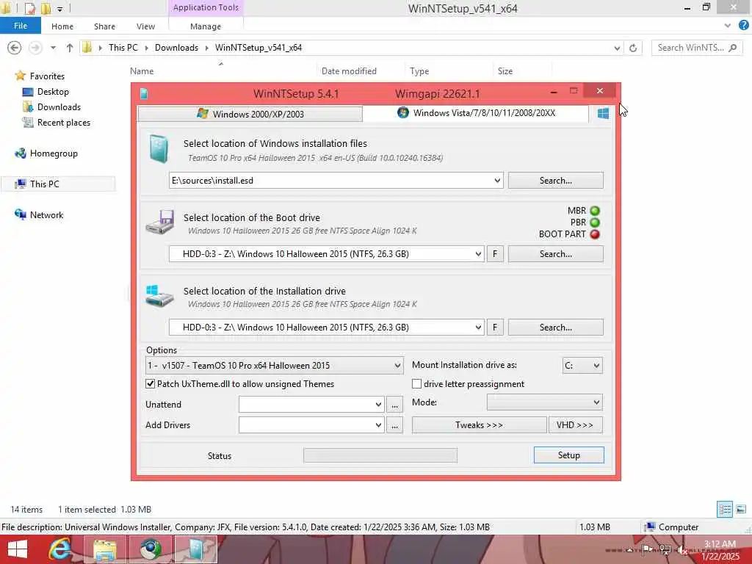Click the Windows logo icon beside the Vista tab

(603, 113)
